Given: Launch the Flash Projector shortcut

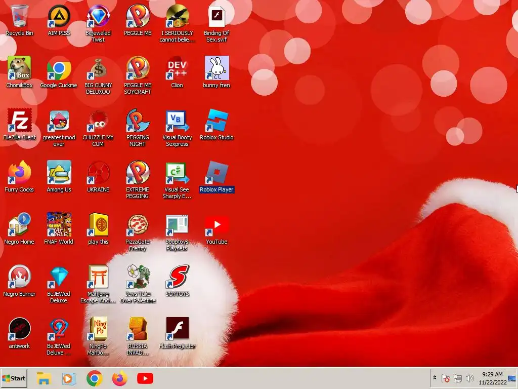Looking at the screenshot, I should coord(177,333).
